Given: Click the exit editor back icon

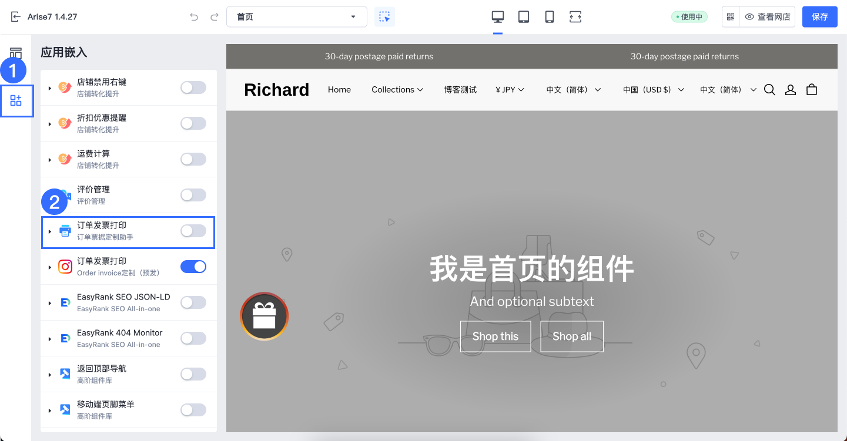Looking at the screenshot, I should click(16, 17).
